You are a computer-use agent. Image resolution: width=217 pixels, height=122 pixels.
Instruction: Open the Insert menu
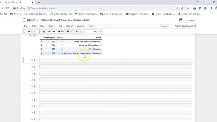coord(52,26)
